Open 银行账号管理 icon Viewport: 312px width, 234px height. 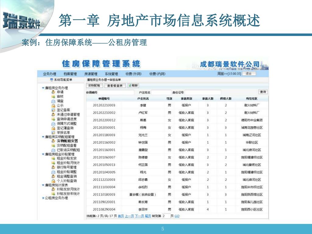click(53, 167)
